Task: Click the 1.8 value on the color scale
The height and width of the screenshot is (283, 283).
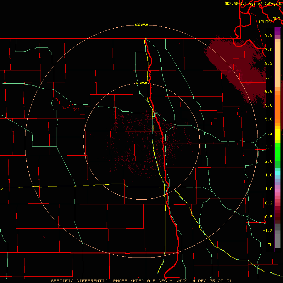Action: click(x=269, y=175)
